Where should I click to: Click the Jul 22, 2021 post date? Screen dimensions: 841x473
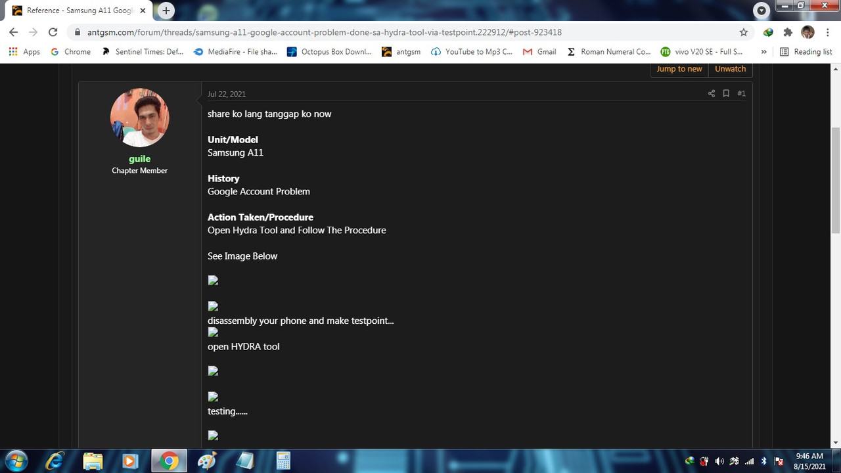(227, 94)
